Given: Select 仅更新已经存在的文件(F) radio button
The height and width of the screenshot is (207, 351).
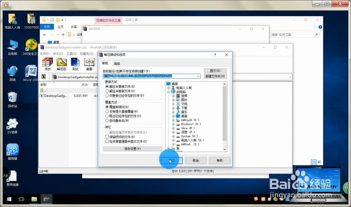Looking at the screenshot, I should click(x=107, y=95).
